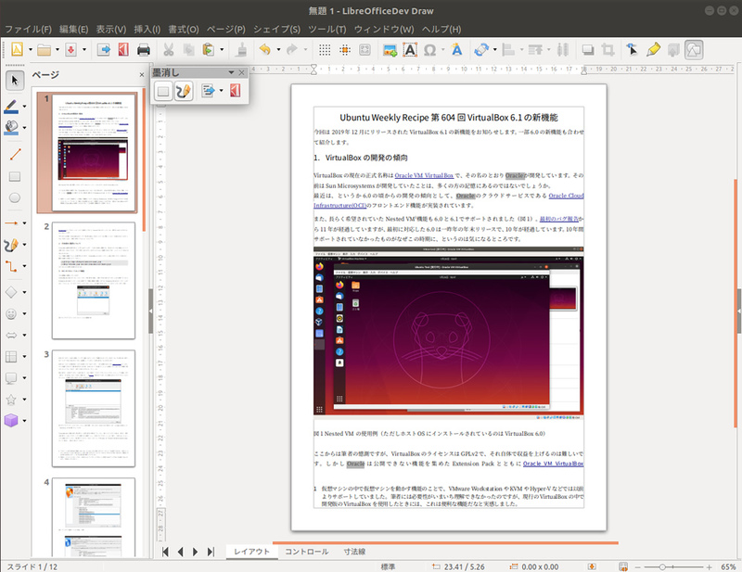Viewport: 742px width, 572px height.
Task: Open the 墨消し toolbar options arrow
Action: (x=231, y=72)
